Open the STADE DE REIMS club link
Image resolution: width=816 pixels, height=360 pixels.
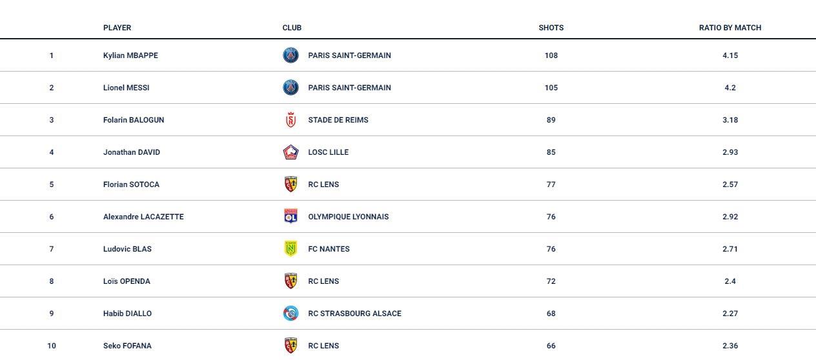pyautogui.click(x=338, y=120)
